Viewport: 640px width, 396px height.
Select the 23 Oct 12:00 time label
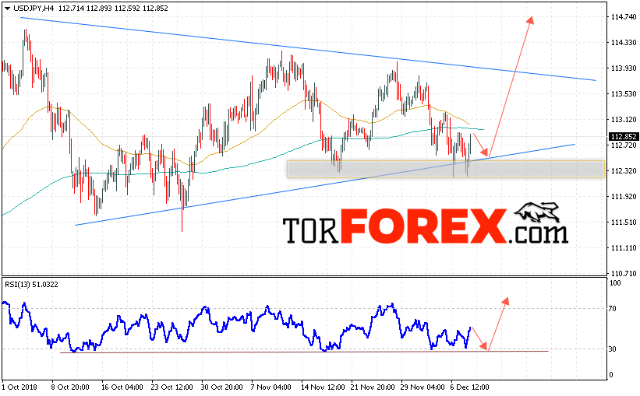click(x=171, y=387)
